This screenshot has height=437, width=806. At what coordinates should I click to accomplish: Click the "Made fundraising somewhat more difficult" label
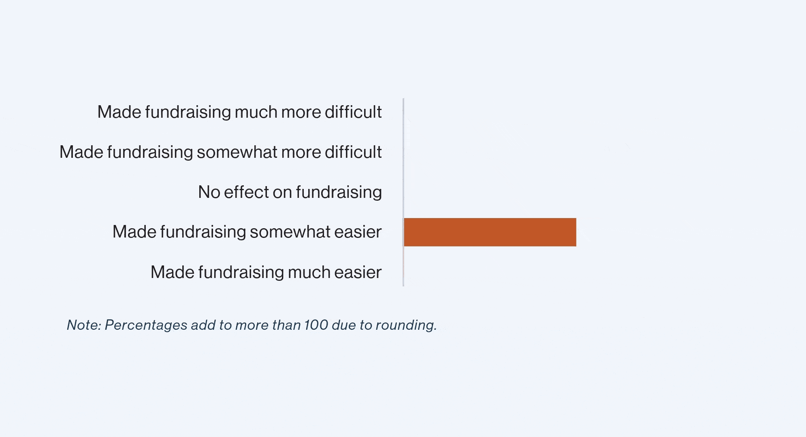(x=220, y=152)
